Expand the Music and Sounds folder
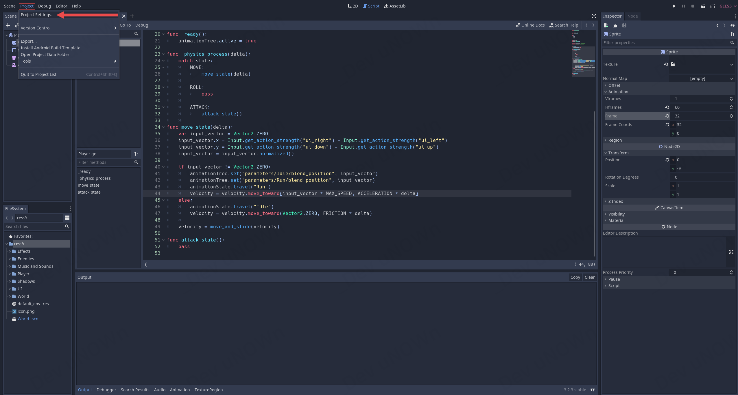The image size is (738, 395). 10,266
